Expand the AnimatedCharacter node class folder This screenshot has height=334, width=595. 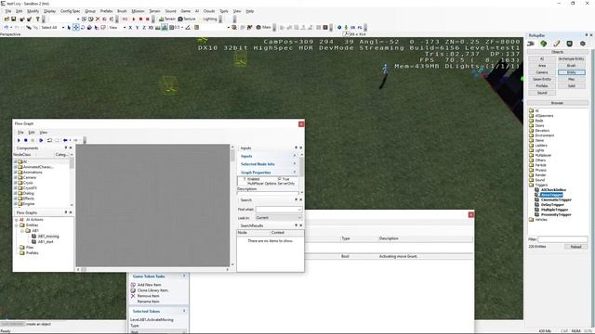point(15,167)
